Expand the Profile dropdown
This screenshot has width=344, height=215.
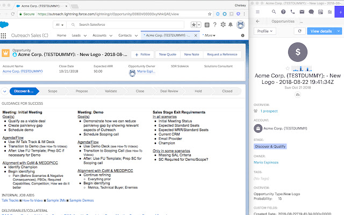tap(266, 31)
